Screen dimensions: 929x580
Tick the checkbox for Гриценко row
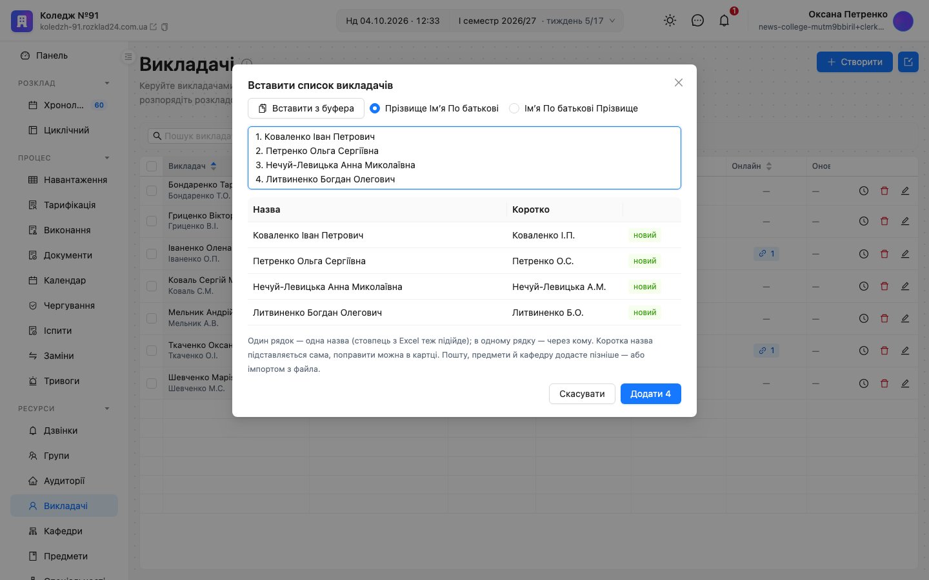pyautogui.click(x=152, y=221)
